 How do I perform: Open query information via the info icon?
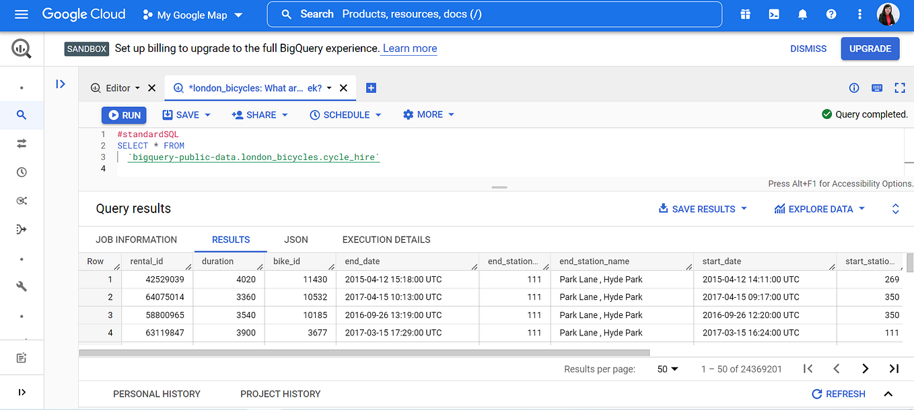point(854,88)
